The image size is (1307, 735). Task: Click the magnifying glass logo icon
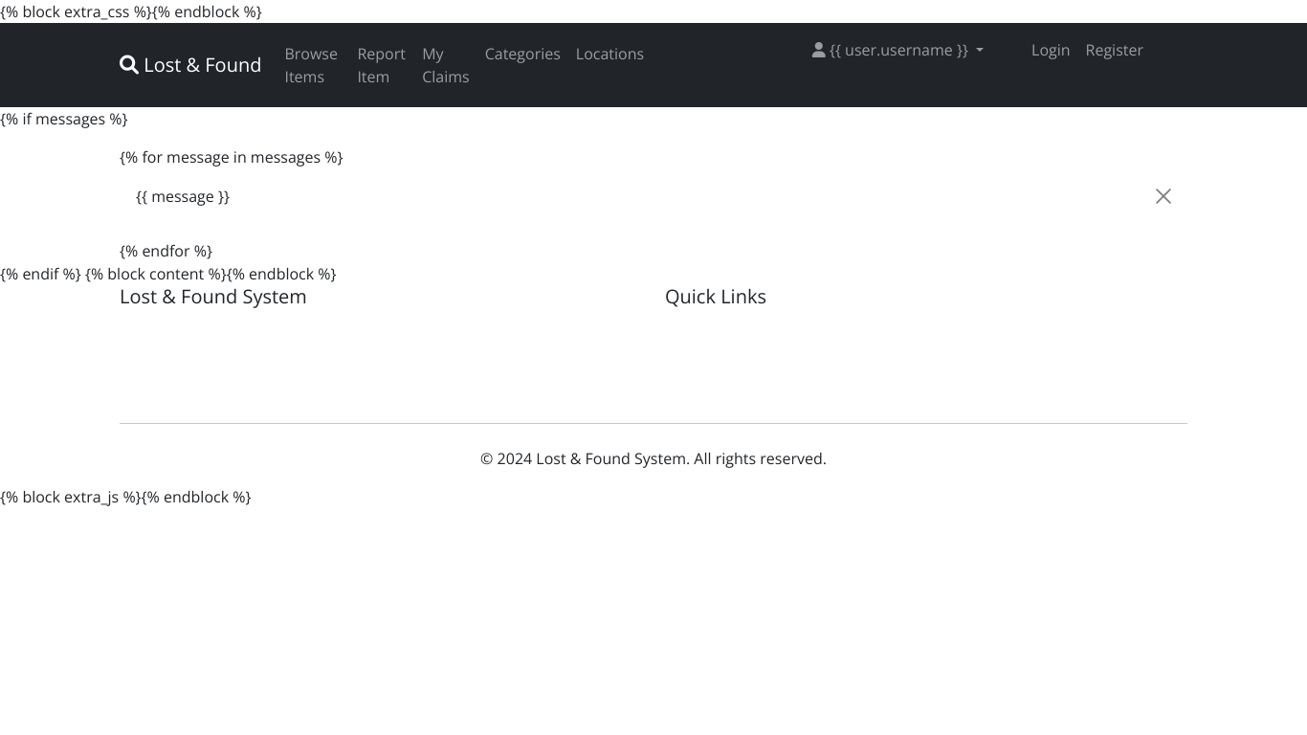128,65
